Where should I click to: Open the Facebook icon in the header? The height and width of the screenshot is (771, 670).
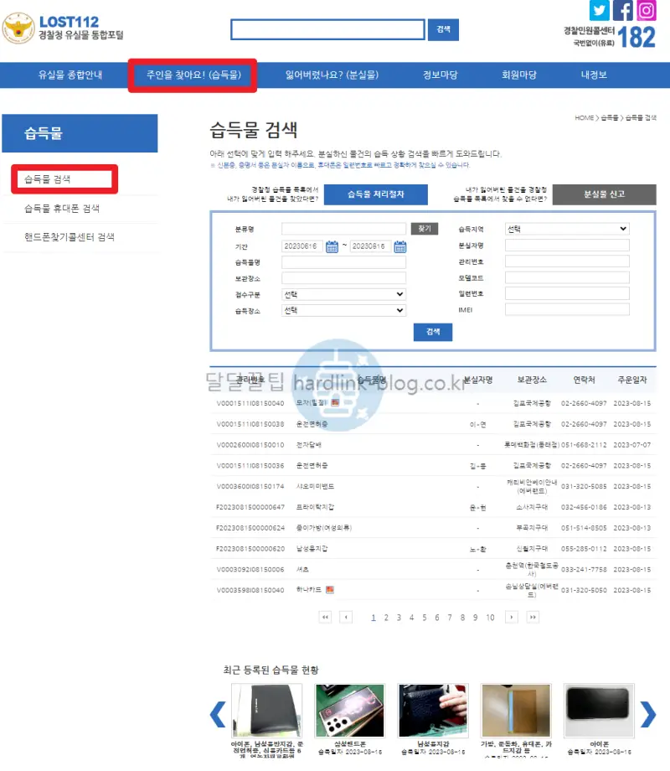pyautogui.click(x=622, y=11)
